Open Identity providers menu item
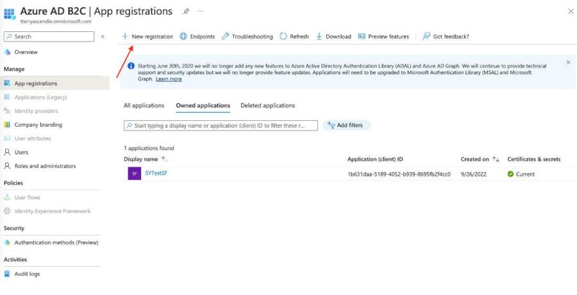The image size is (577, 295). (x=36, y=111)
